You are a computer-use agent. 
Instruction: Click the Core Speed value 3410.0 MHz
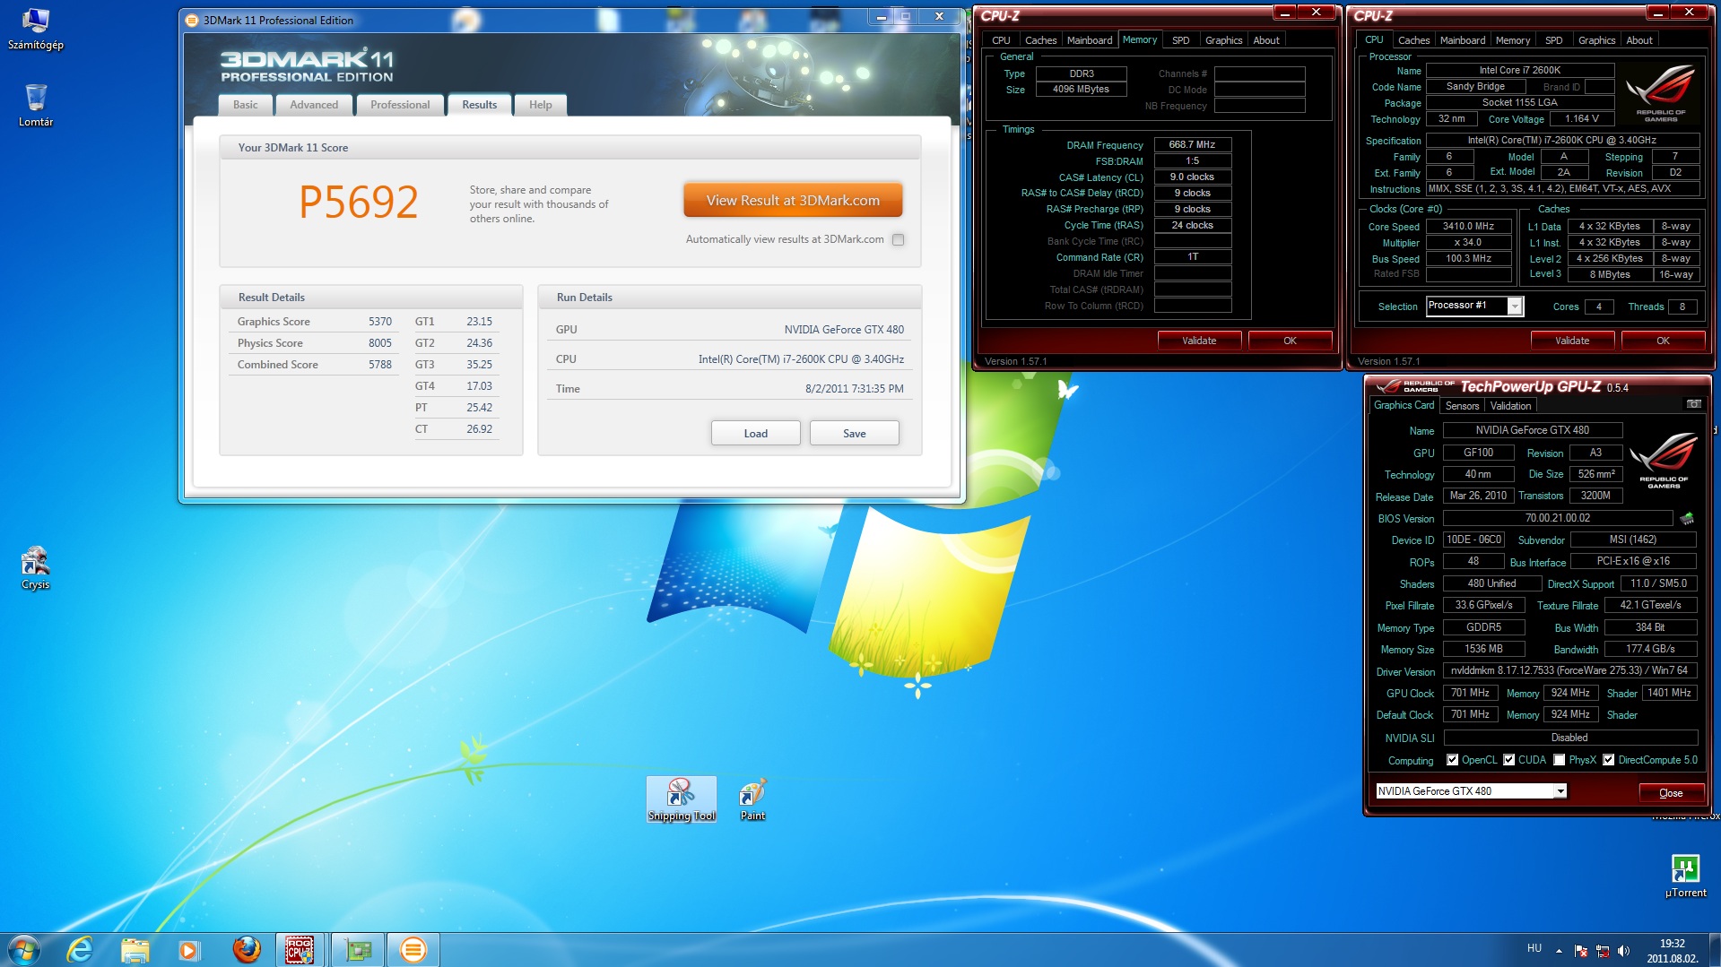(1468, 226)
